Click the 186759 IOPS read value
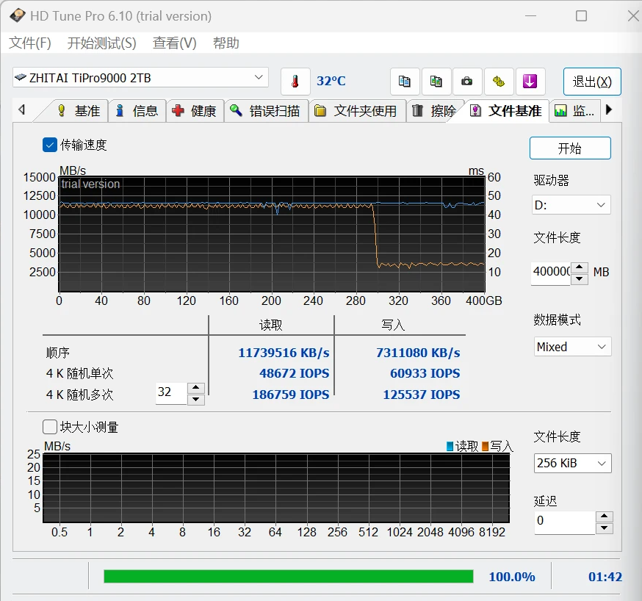 click(x=291, y=395)
